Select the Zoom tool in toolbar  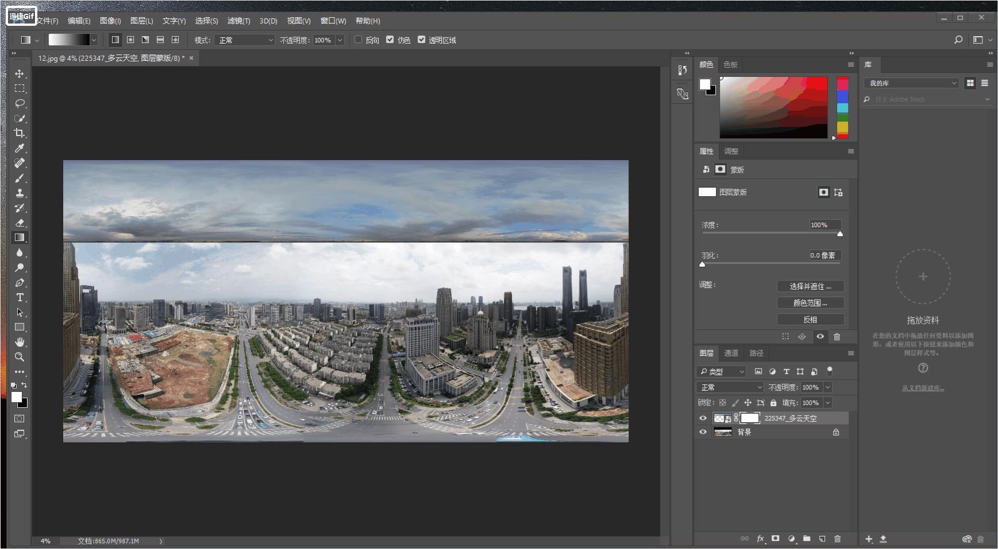[x=20, y=357]
